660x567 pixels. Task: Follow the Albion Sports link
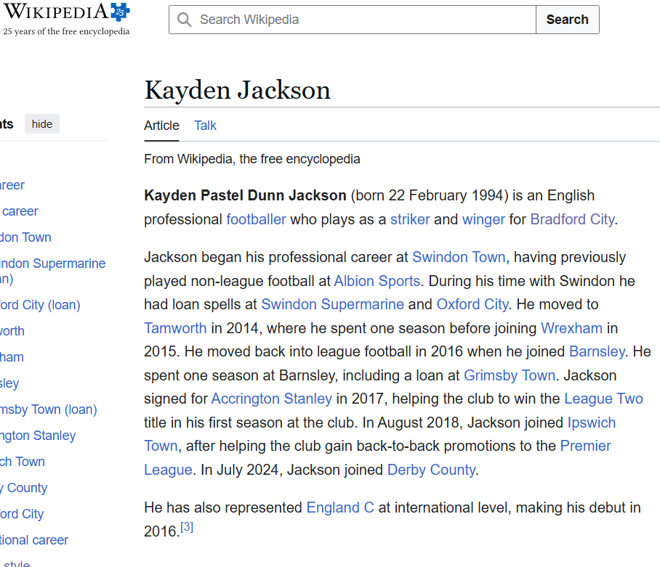pyautogui.click(x=377, y=281)
